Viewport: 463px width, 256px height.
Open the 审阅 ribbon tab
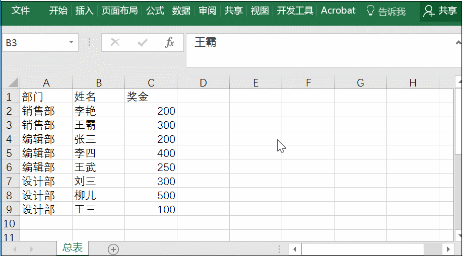(x=207, y=11)
